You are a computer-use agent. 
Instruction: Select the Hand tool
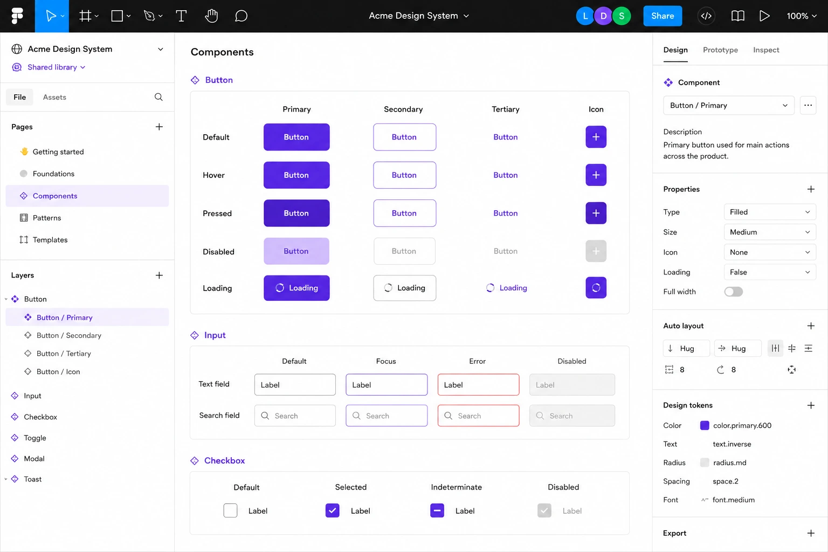[211, 16]
